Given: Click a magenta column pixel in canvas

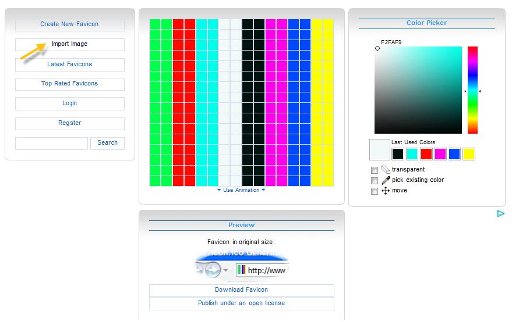Looking at the screenshot, I should pos(276,103).
